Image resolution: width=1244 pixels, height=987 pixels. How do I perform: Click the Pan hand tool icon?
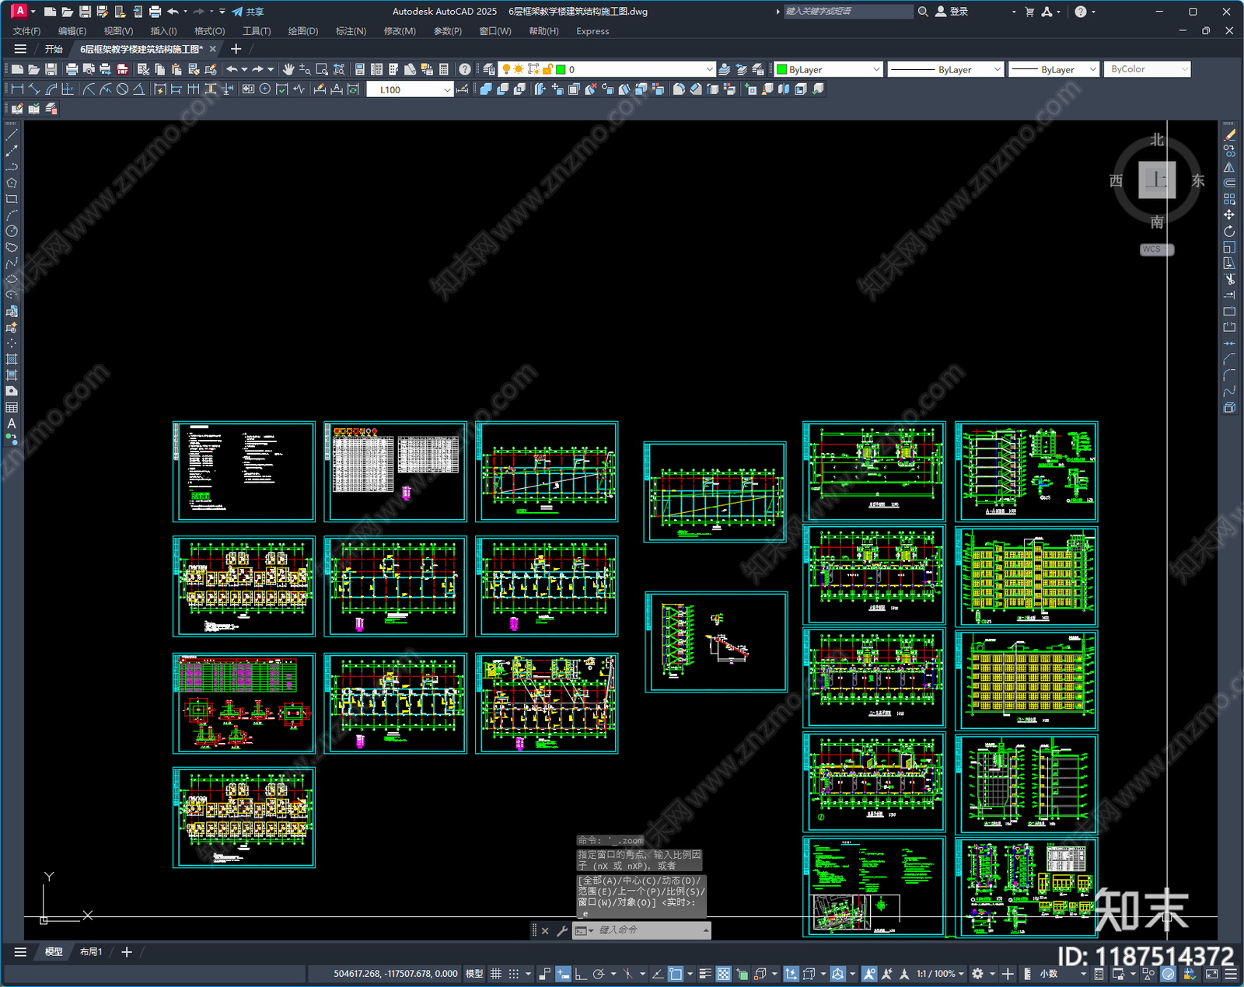[x=288, y=69]
